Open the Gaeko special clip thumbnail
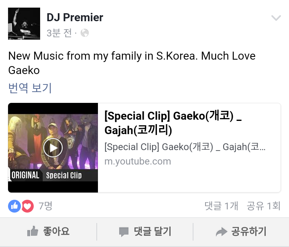The height and width of the screenshot is (247, 289). [53, 148]
